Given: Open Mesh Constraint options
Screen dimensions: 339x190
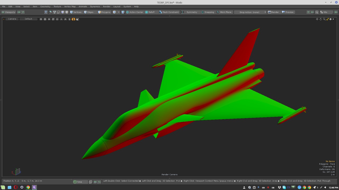Looking at the screenshot, I should 169,12.
